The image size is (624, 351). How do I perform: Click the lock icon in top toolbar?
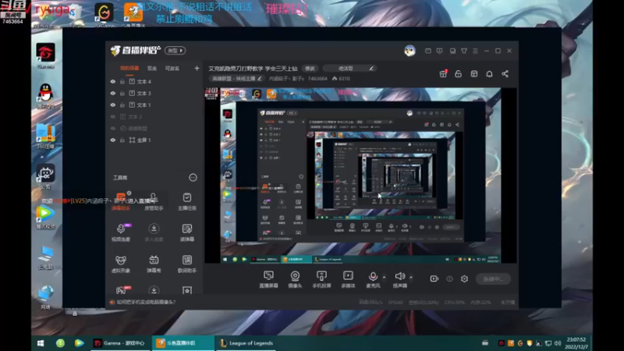tap(458, 74)
